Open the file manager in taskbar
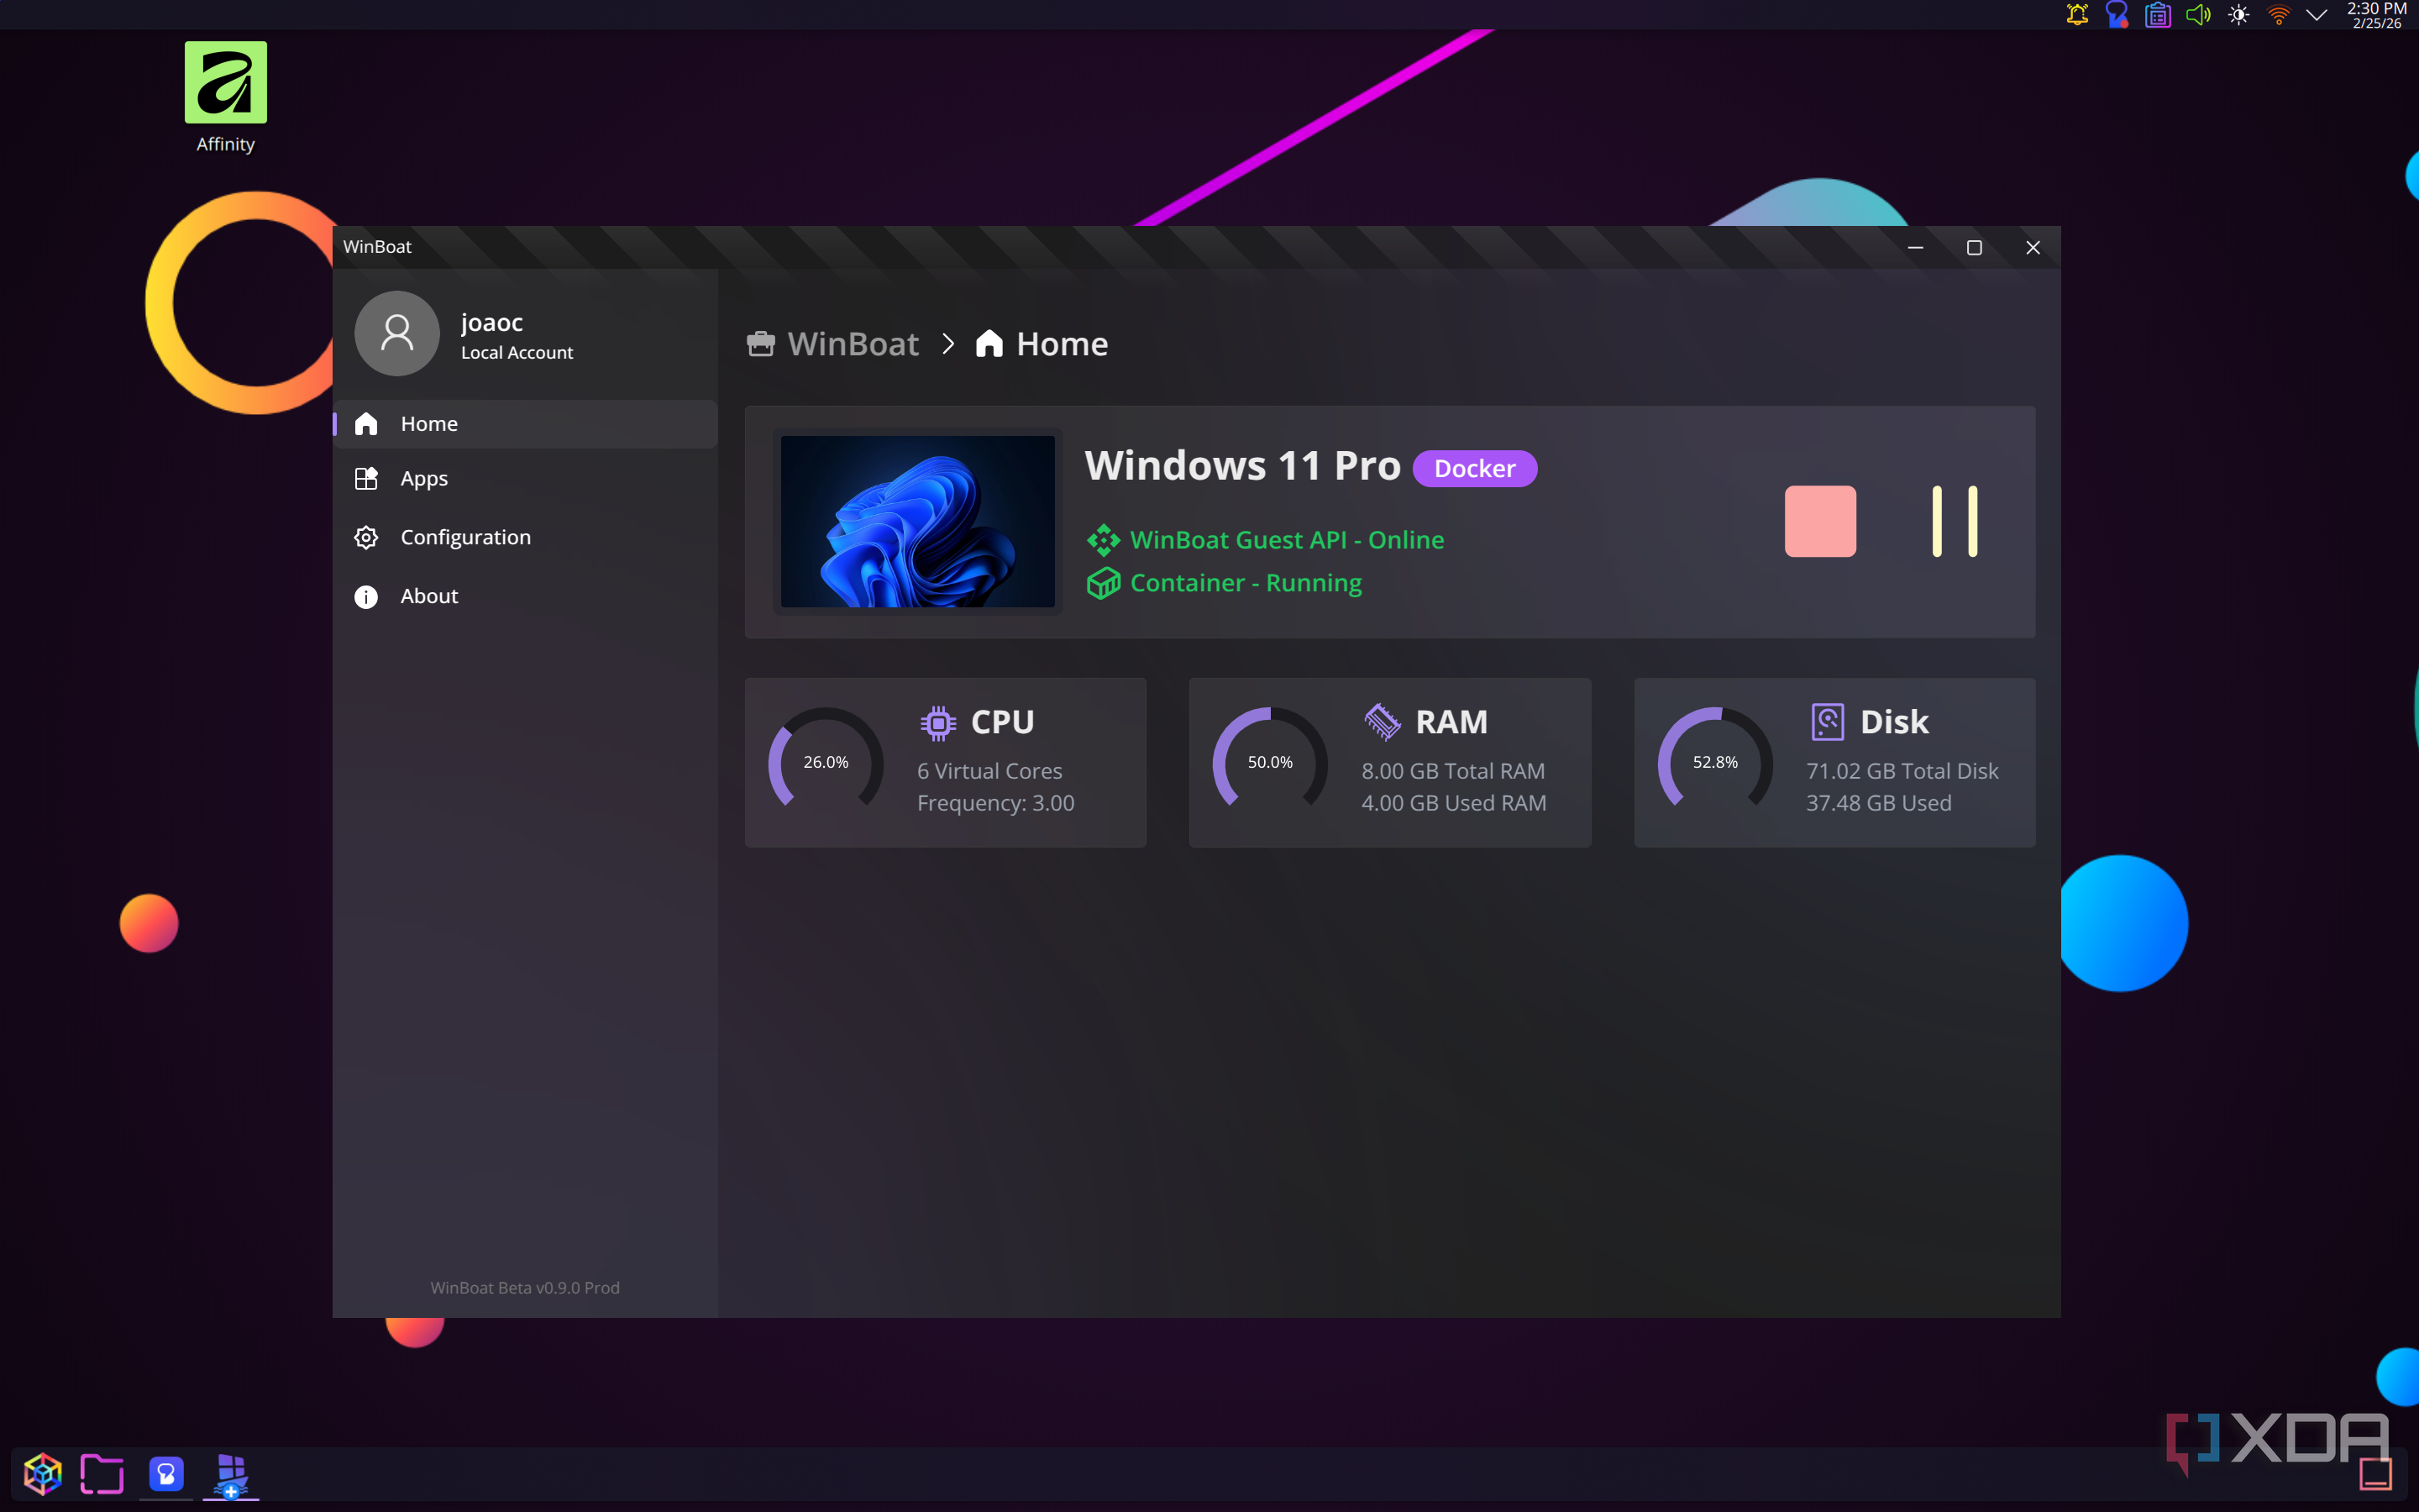The width and height of the screenshot is (2419, 1512). click(102, 1474)
